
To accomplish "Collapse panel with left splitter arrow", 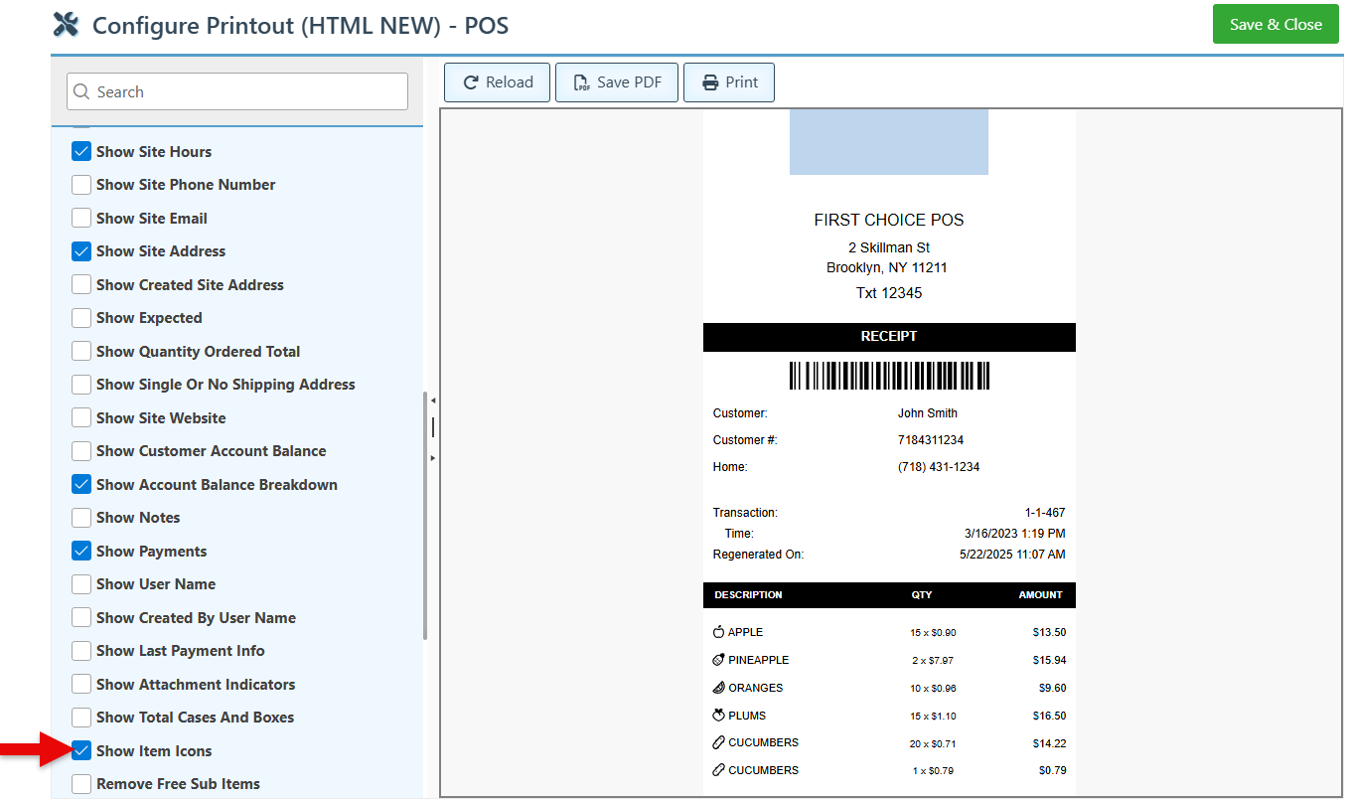I will coord(432,400).
